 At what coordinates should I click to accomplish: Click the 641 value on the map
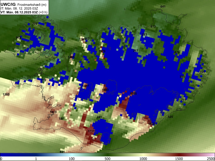point(163,7)
